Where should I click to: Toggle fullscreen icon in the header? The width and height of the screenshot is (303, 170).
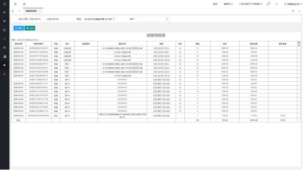[x=277, y=4]
